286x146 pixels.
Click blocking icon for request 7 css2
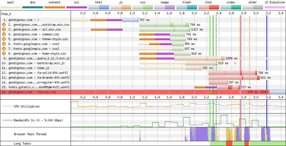click(x=4, y=49)
